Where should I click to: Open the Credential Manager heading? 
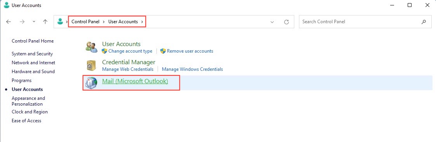point(129,62)
